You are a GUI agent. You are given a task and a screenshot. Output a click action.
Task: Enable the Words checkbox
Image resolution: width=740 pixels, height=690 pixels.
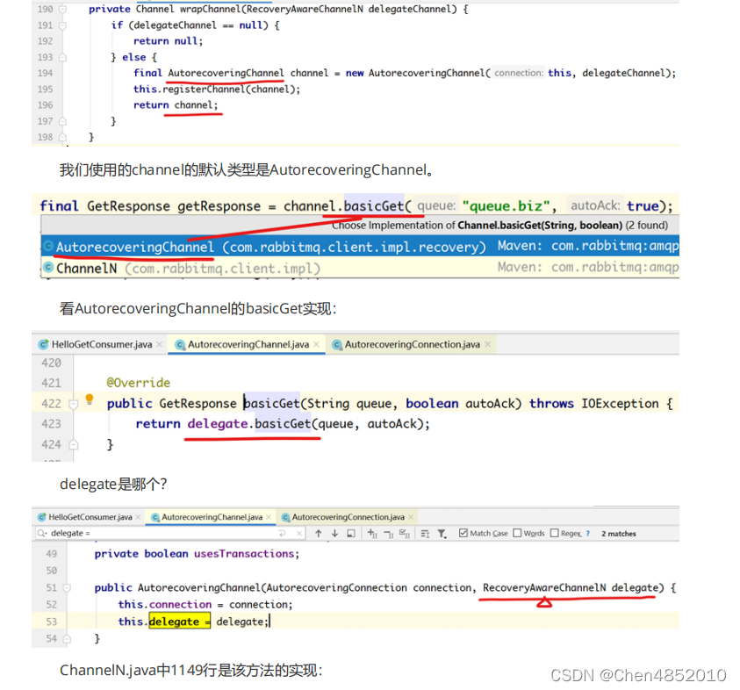click(517, 533)
